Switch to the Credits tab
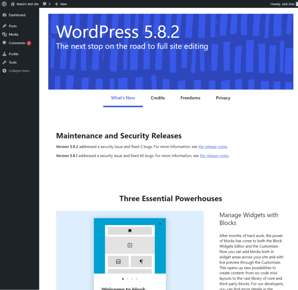 coord(158,98)
